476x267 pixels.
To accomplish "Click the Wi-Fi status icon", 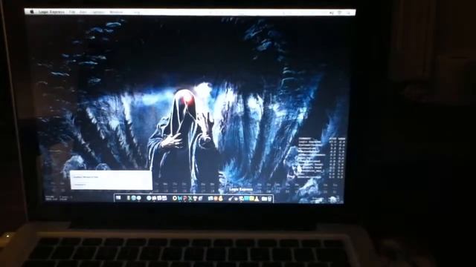I will pyautogui.click(x=339, y=13).
